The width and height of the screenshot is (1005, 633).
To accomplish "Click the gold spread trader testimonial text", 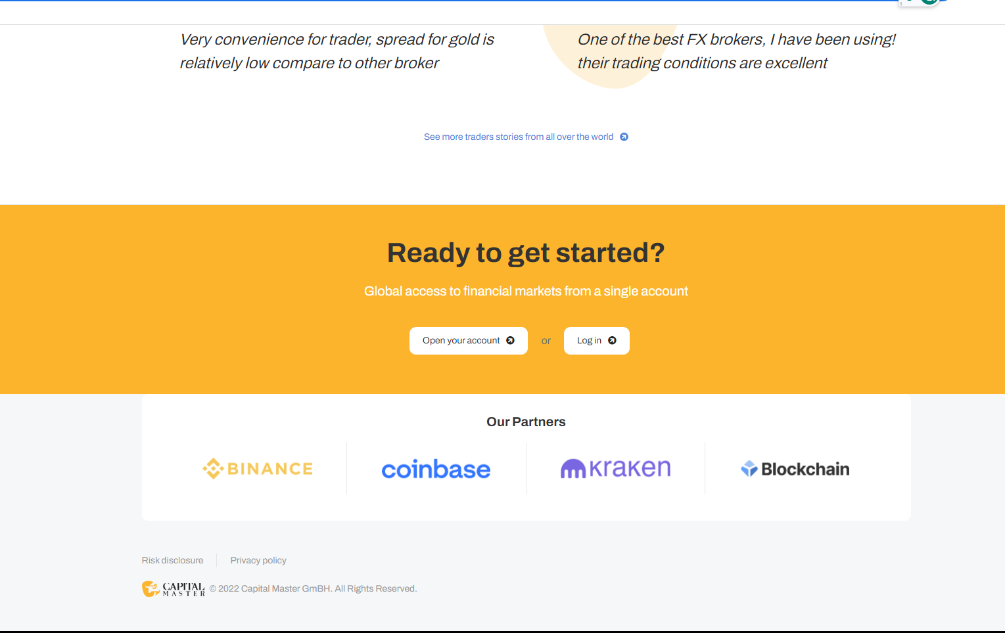I will (337, 51).
